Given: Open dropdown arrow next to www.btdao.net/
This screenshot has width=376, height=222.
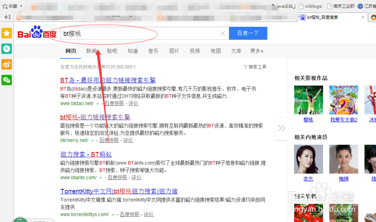Looking at the screenshot, I should [x=98, y=104].
